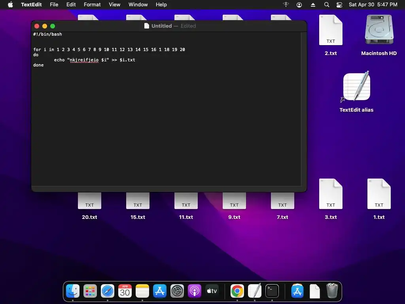Viewport: 405px width, 304px height.
Task: Open the Apple menu
Action: click(x=10, y=5)
